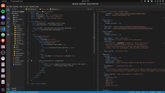
Task: Open the clock and calendar in top bar
Action: pos(85,1)
